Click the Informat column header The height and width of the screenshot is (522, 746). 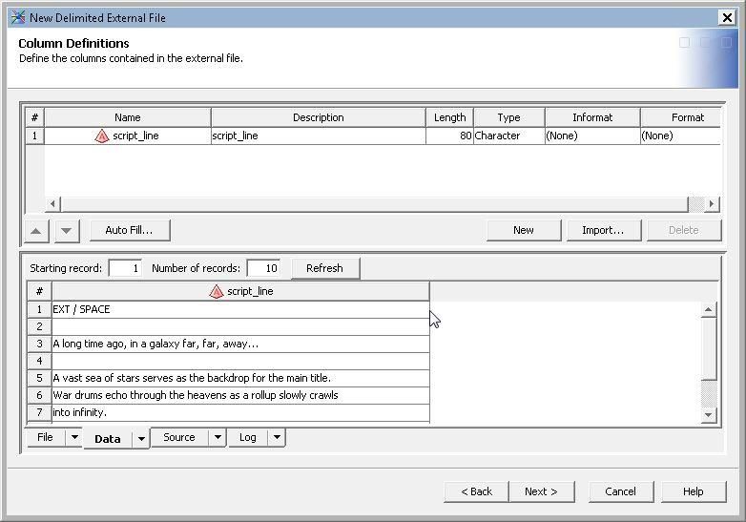tap(592, 117)
